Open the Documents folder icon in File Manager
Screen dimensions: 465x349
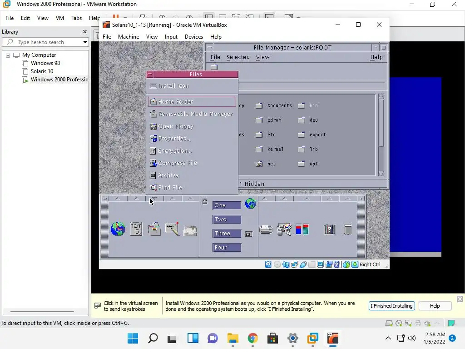(259, 105)
